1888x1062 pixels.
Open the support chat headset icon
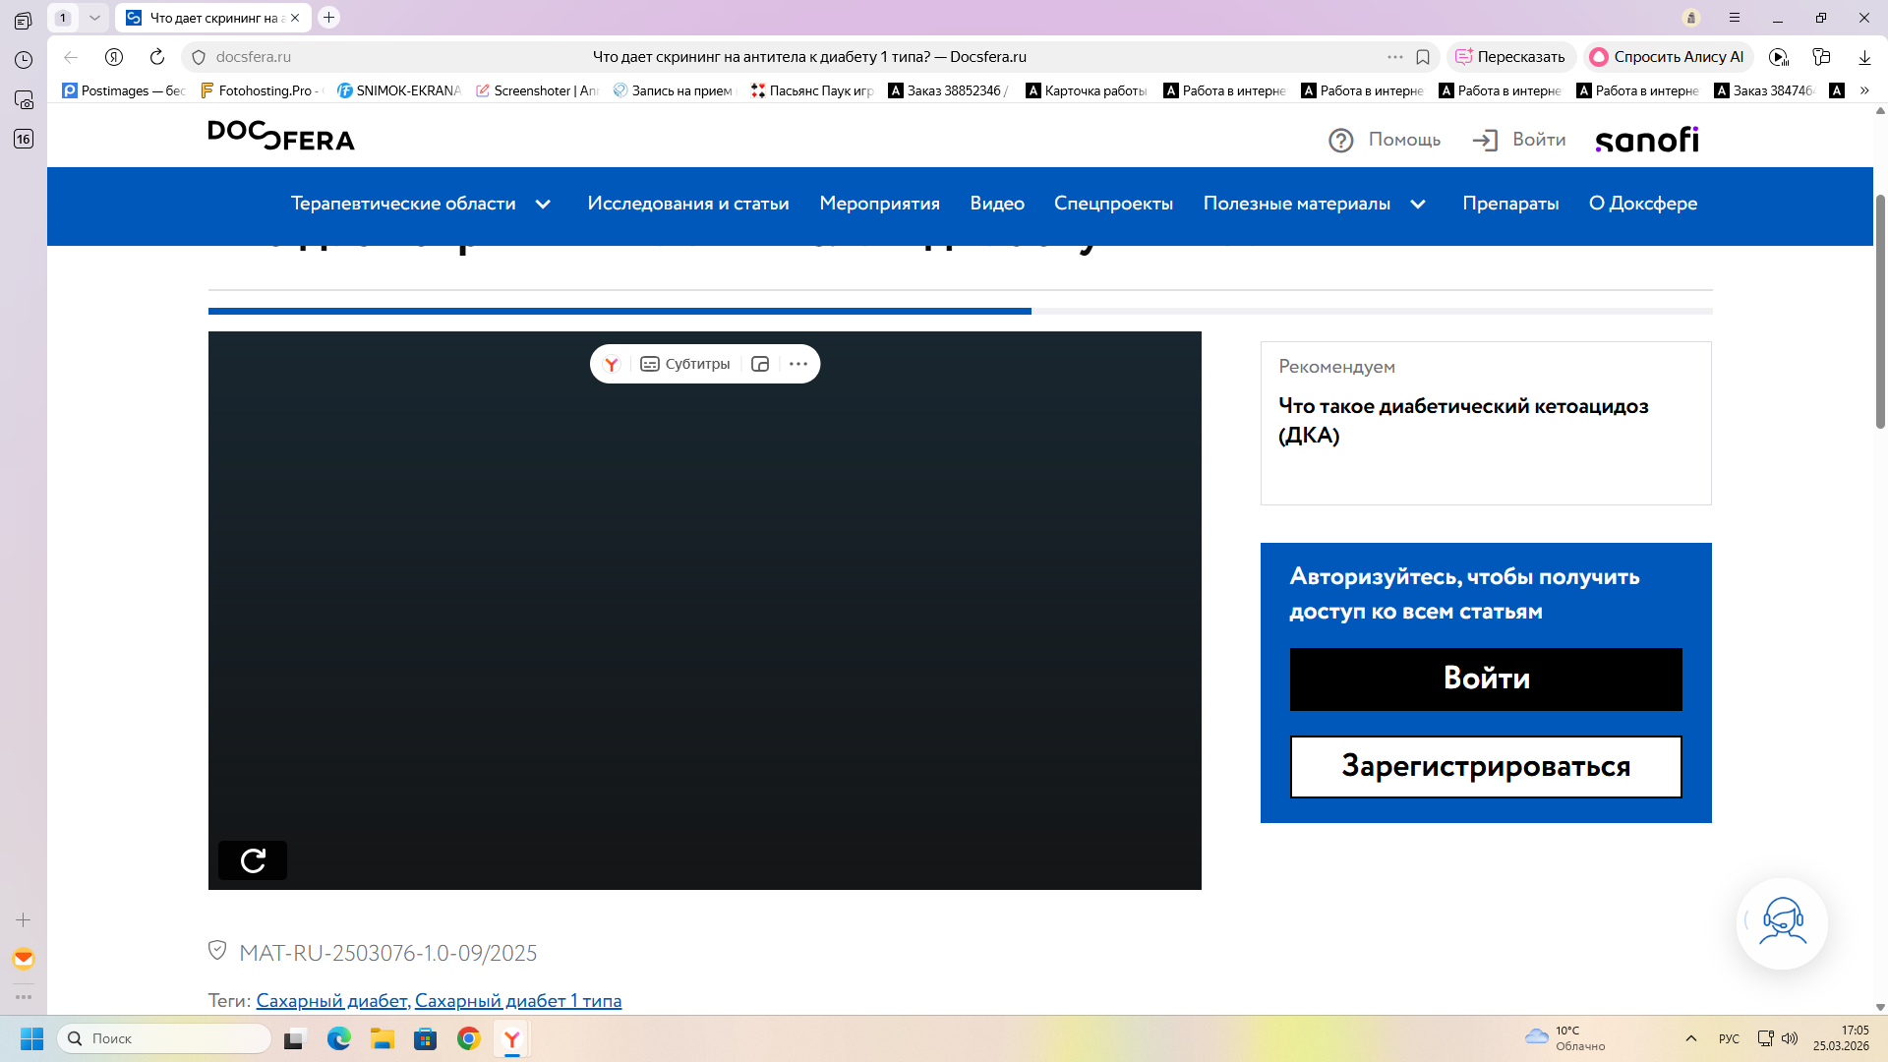click(x=1782, y=922)
